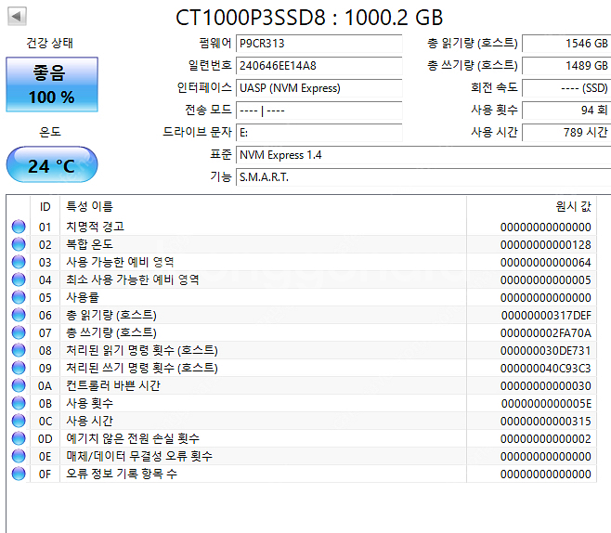This screenshot has width=611, height=533.
Task: Click rotation rate value ---- (SSD)
Action: pyautogui.click(x=566, y=88)
